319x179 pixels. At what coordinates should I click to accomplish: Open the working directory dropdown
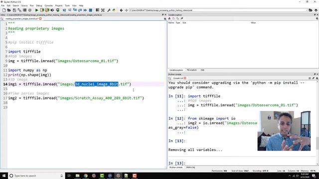(307, 10)
